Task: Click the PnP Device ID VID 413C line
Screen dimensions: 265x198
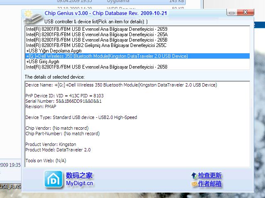Action: (x=64, y=96)
